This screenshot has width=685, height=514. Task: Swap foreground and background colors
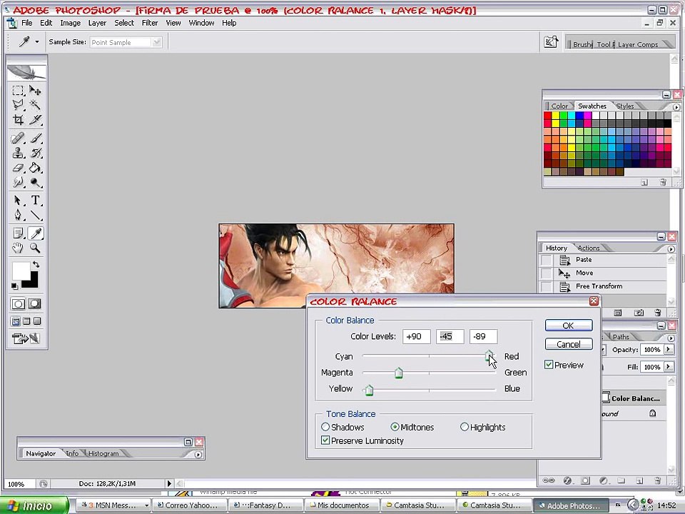point(36,264)
